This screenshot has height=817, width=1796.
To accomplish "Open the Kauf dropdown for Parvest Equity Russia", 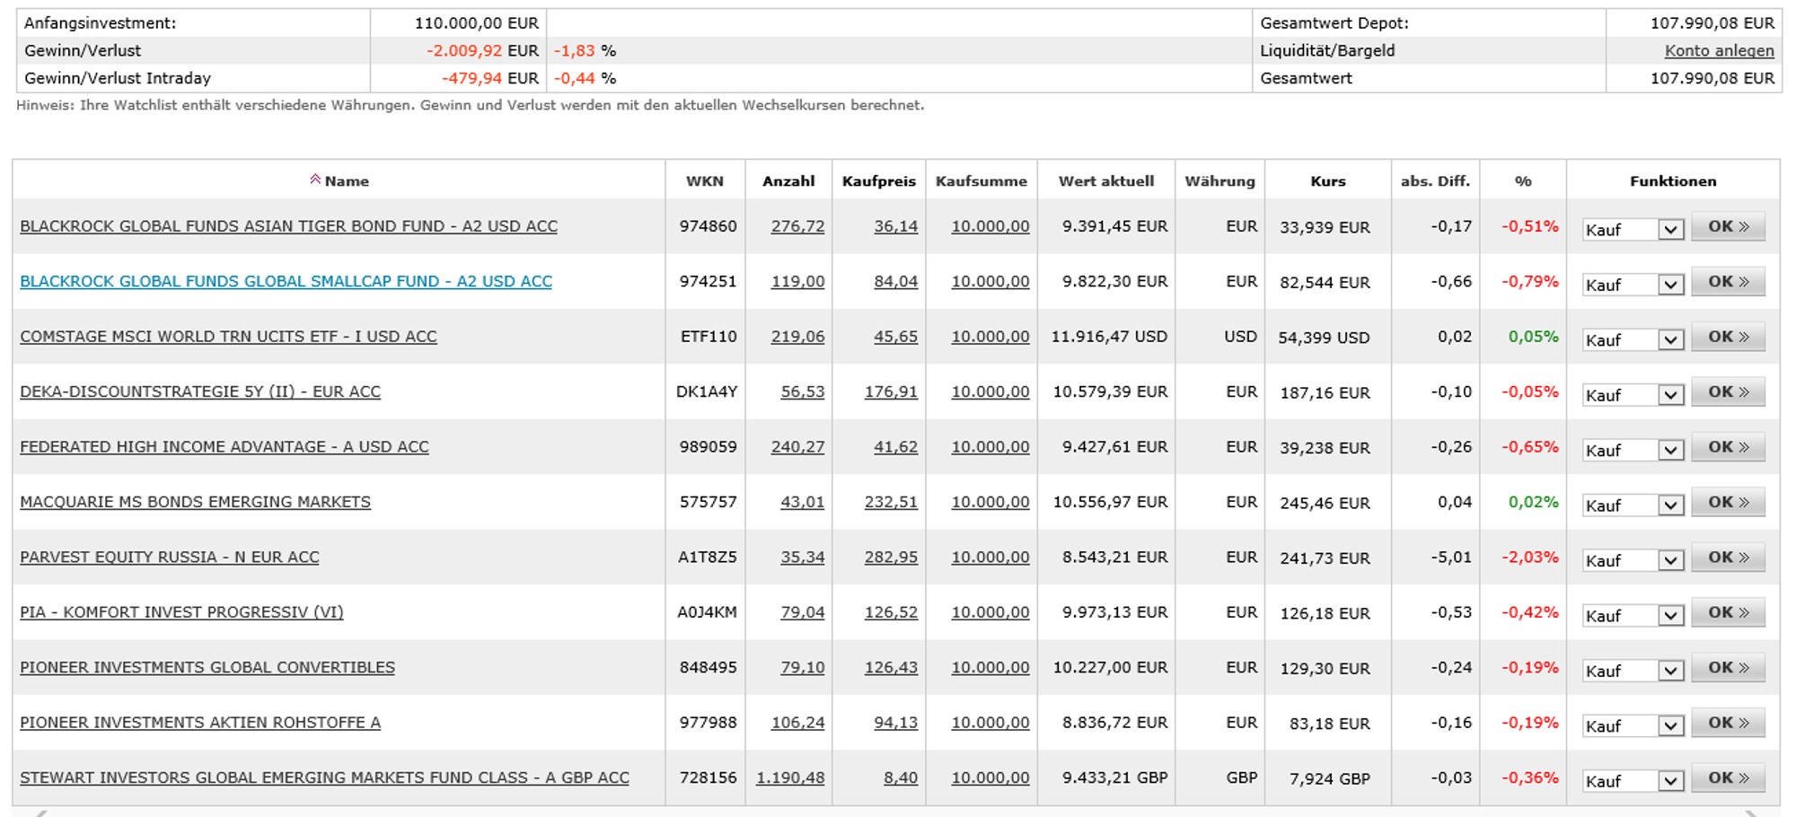I will click(x=1669, y=560).
